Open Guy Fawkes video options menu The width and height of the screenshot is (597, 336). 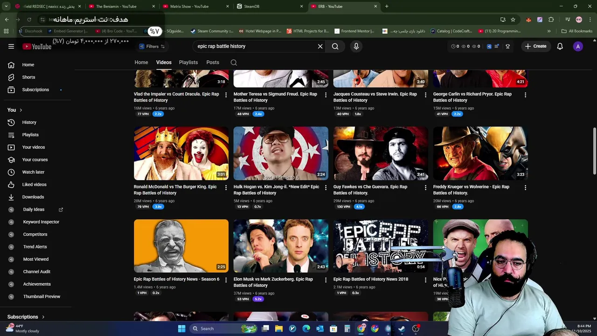tap(425, 188)
